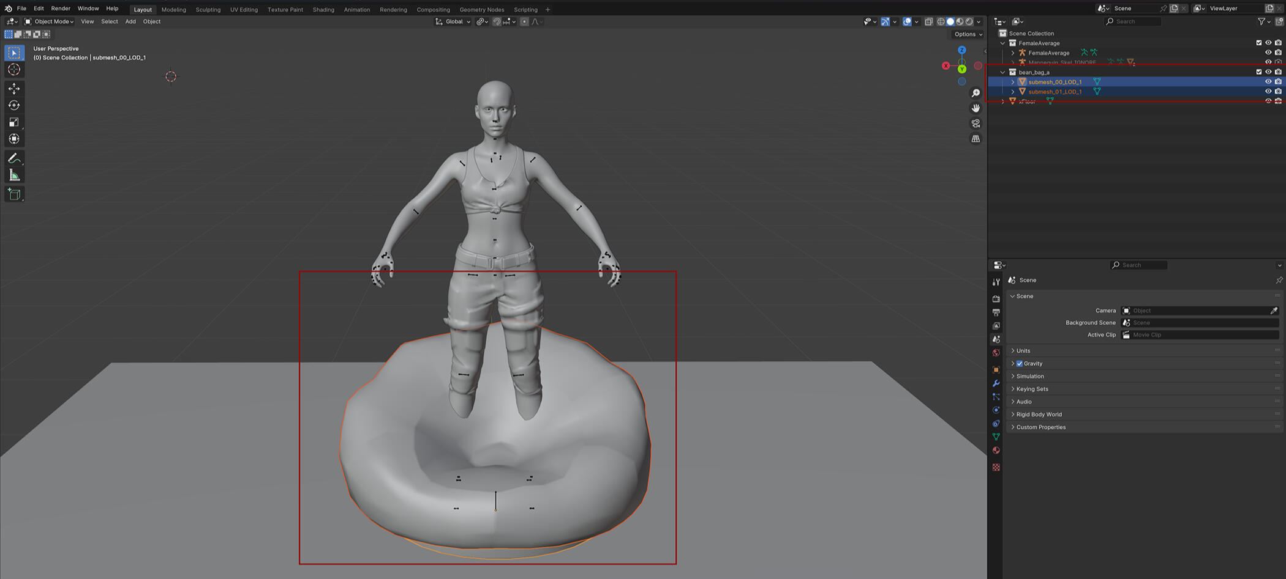
Task: Select the Annotate tool
Action: 14,158
